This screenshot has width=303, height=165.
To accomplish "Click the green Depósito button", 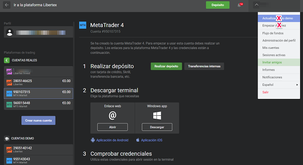I will 218,5.
